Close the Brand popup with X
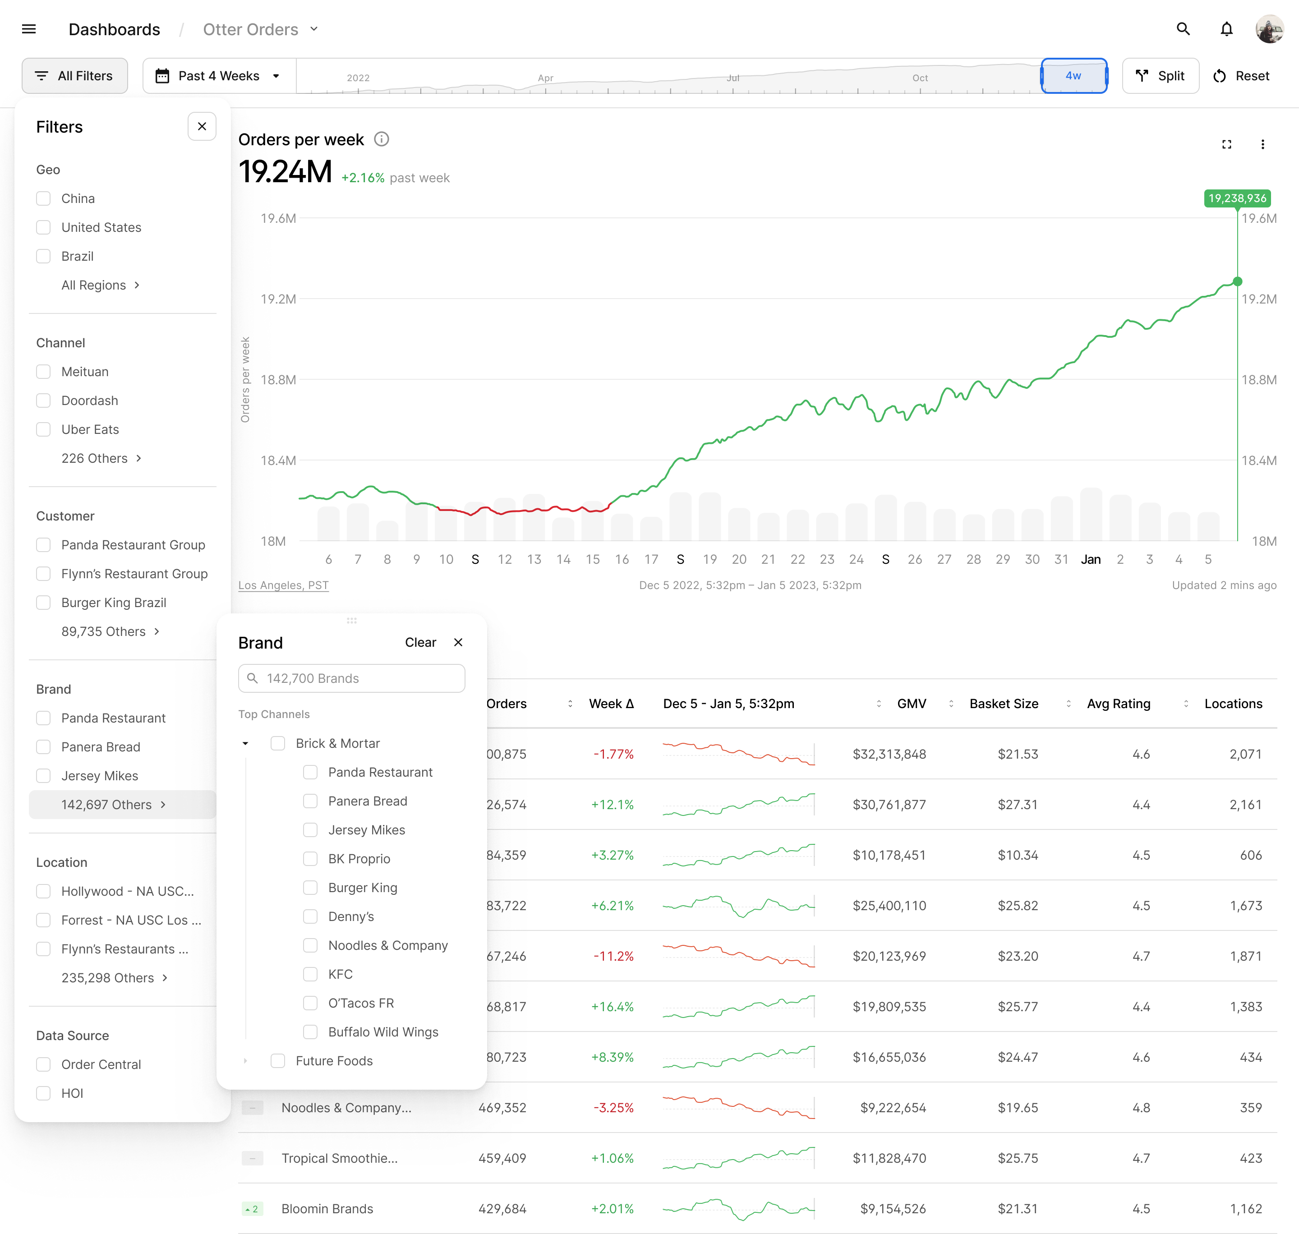Viewport: 1299px width, 1234px height. click(458, 643)
